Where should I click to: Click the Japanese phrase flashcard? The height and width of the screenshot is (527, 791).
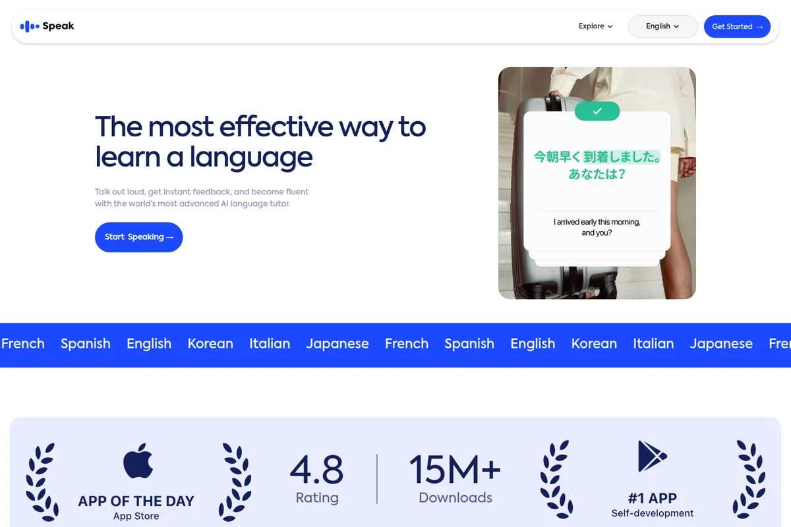(597, 162)
